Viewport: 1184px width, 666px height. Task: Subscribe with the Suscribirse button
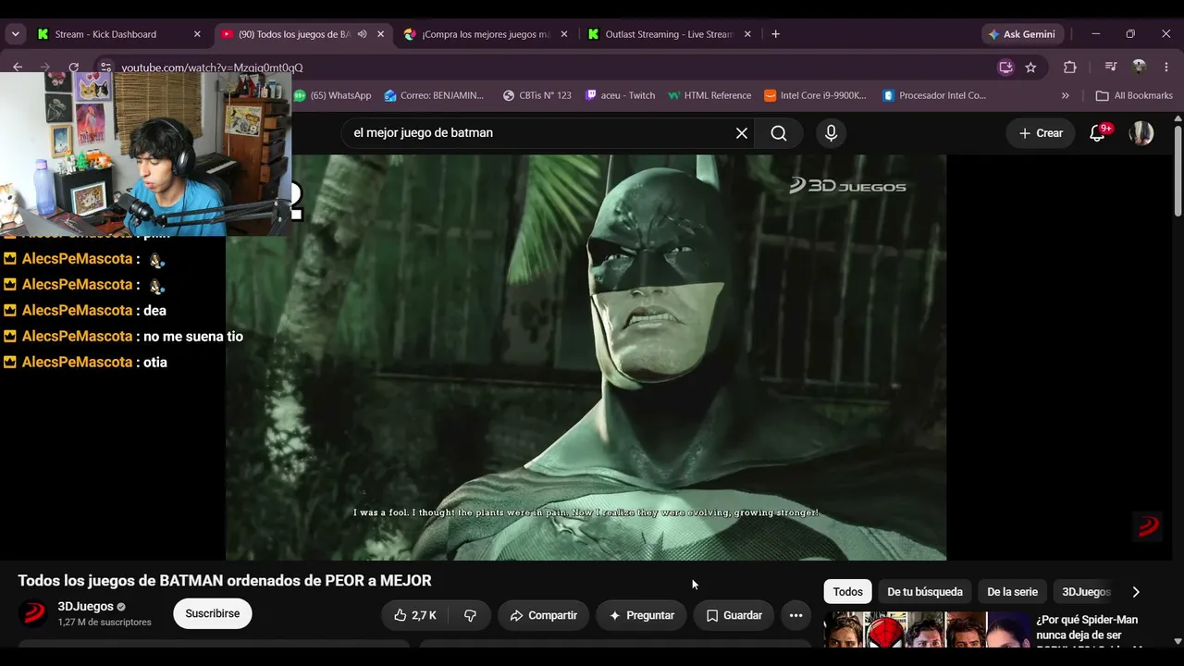[x=212, y=613]
